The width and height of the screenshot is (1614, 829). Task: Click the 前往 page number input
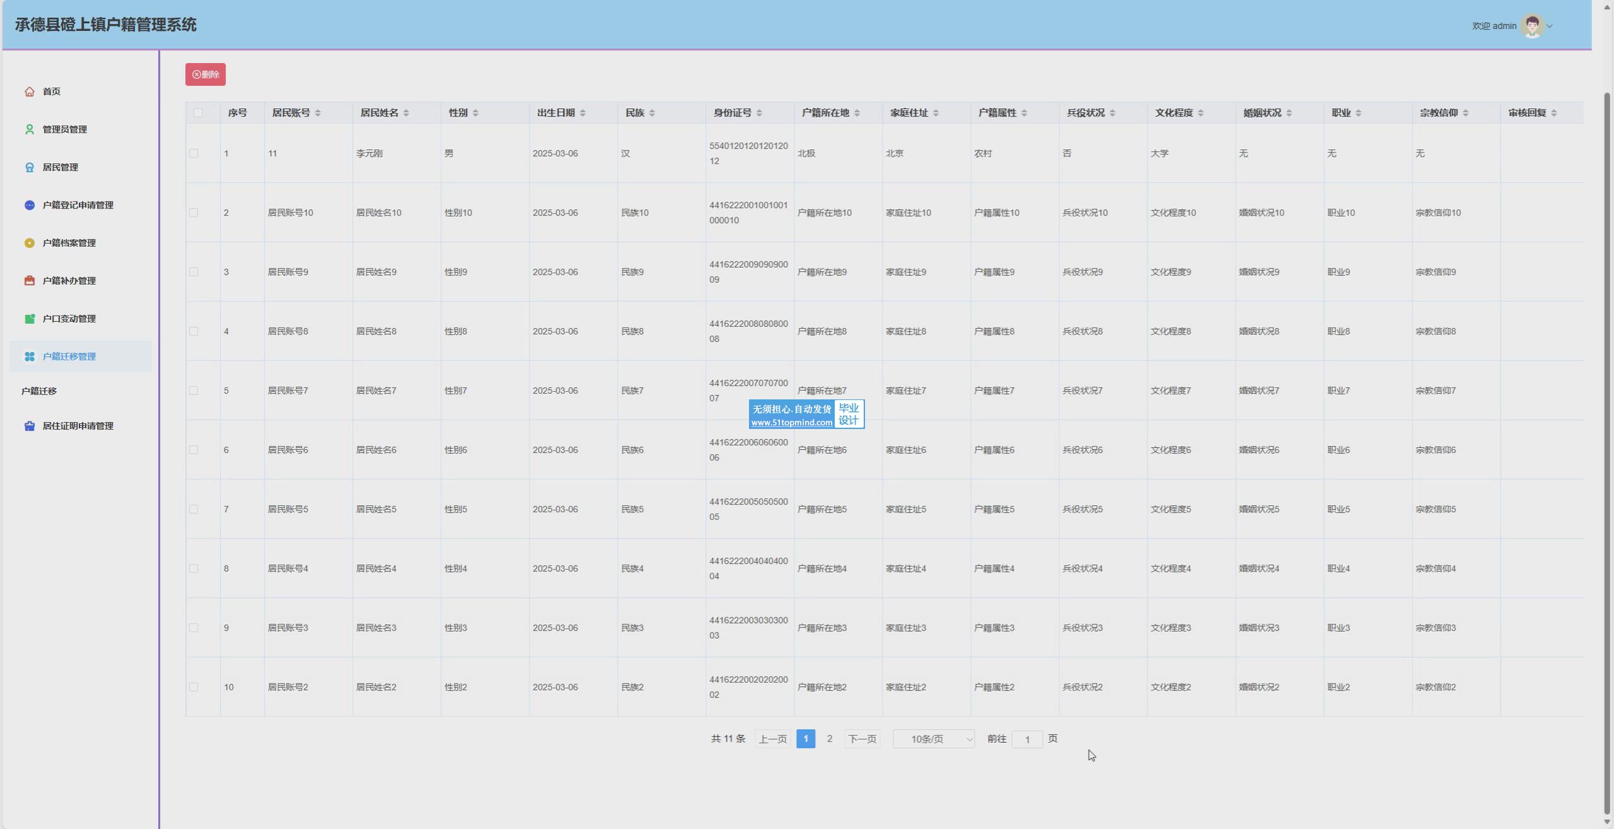(x=1026, y=740)
